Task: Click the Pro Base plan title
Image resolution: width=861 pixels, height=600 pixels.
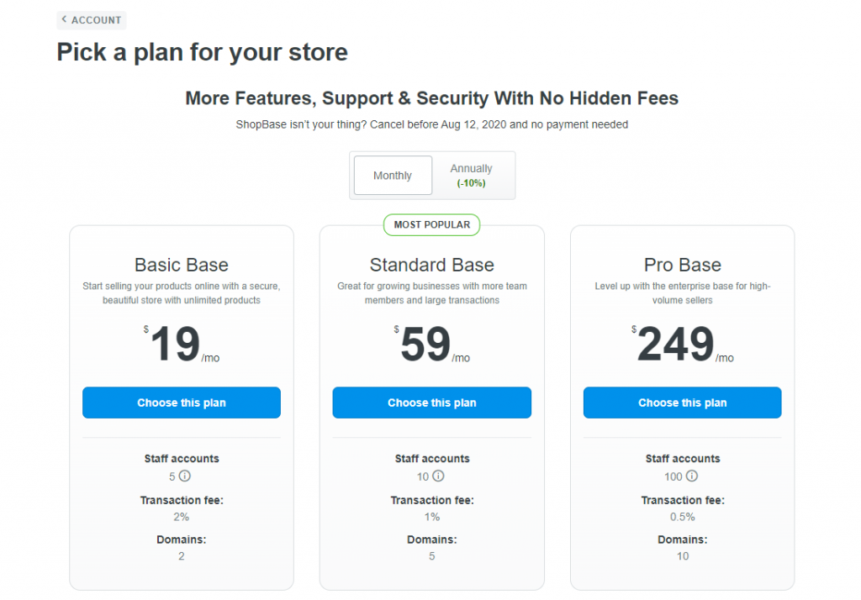Action: point(683,265)
